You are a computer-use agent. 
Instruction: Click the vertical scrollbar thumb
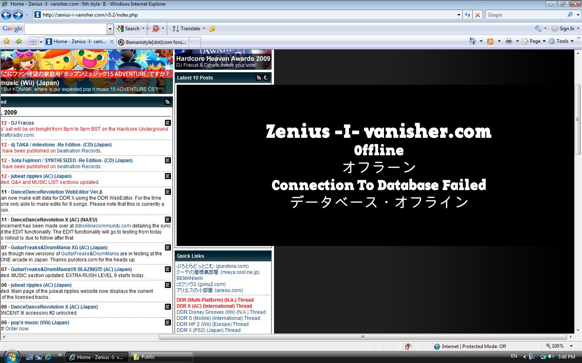click(578, 120)
